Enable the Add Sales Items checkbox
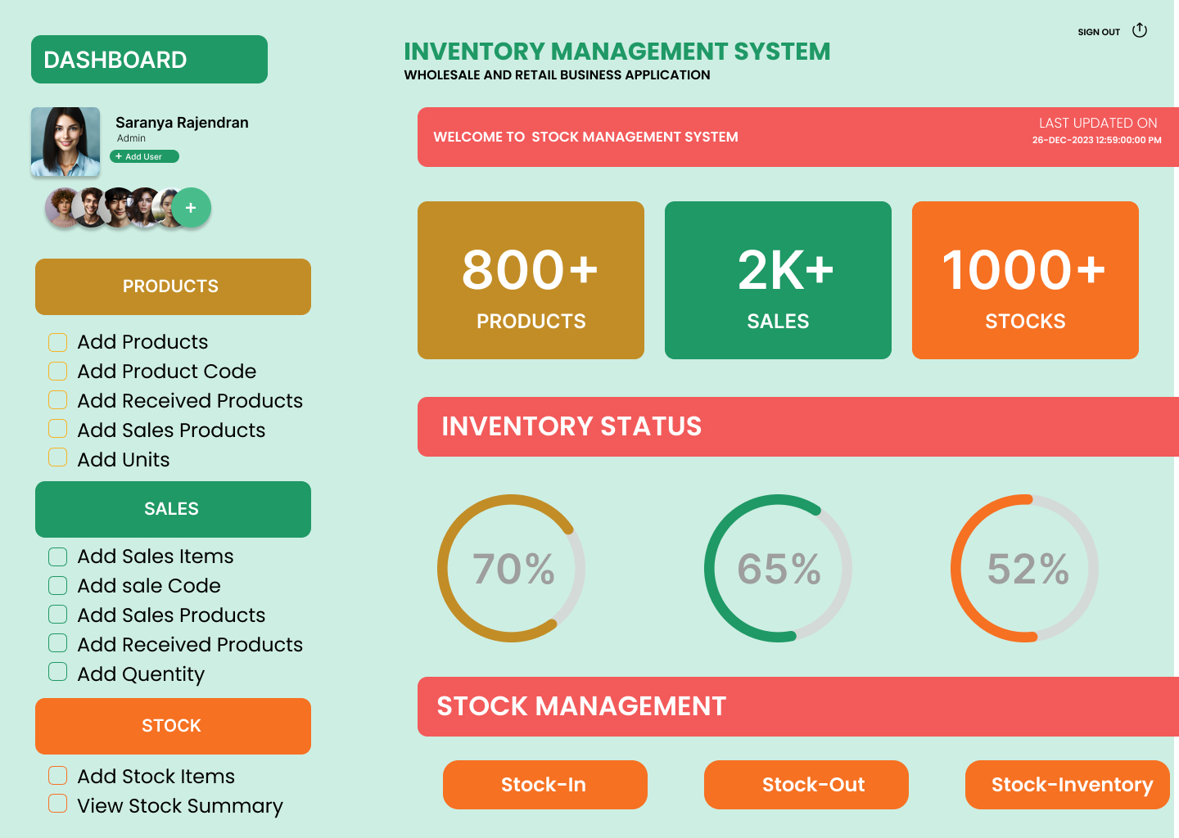The image size is (1179, 838). coord(58,556)
